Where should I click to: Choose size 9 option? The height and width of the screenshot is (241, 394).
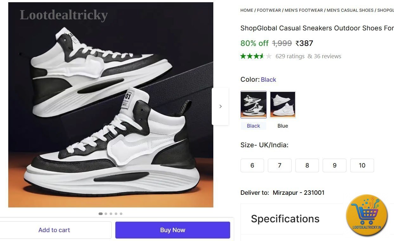click(334, 165)
